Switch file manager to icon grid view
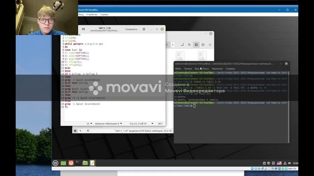 click(x=196, y=44)
